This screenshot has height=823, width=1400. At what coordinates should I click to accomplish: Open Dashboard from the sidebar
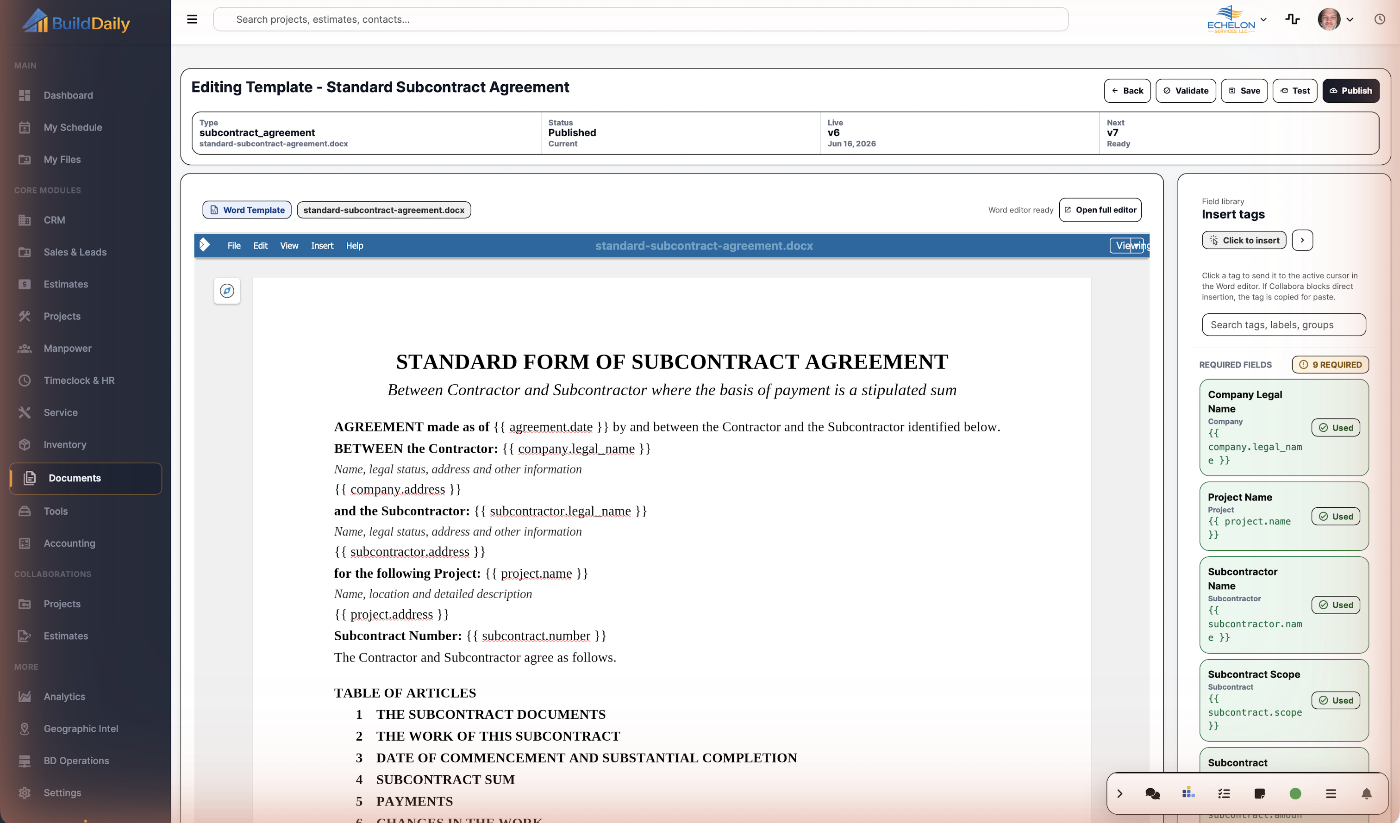(x=86, y=95)
